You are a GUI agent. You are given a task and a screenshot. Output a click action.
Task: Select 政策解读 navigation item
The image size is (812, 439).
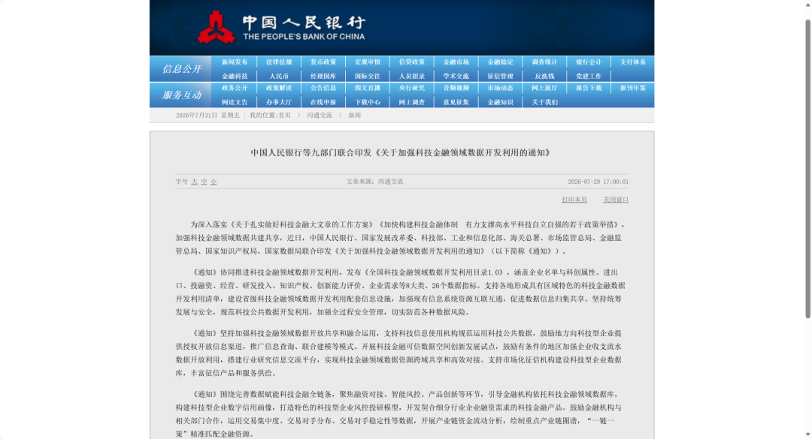(279, 89)
